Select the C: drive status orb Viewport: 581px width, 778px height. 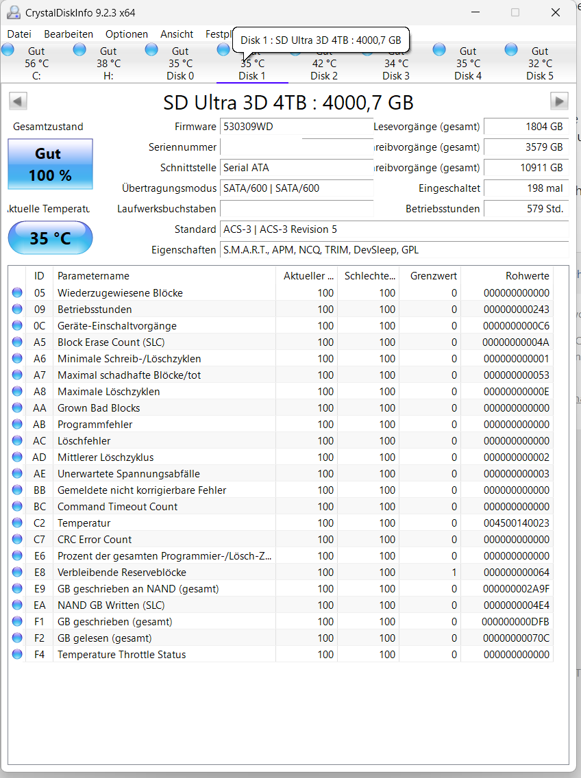click(x=8, y=49)
